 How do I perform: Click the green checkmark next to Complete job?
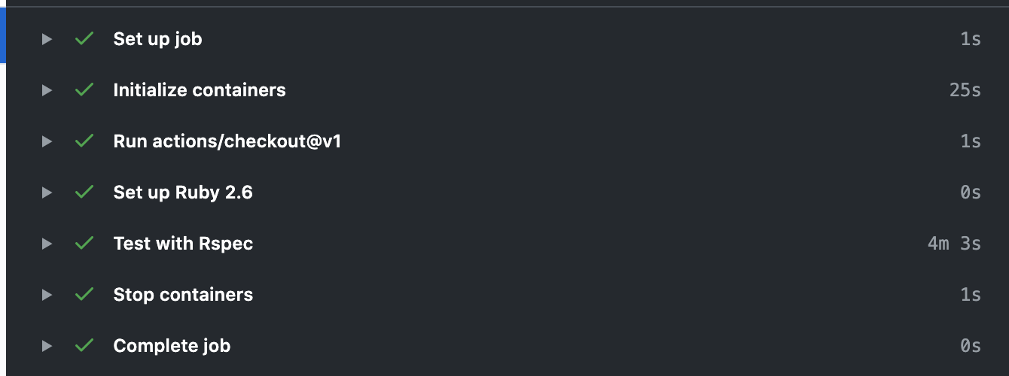click(x=84, y=345)
